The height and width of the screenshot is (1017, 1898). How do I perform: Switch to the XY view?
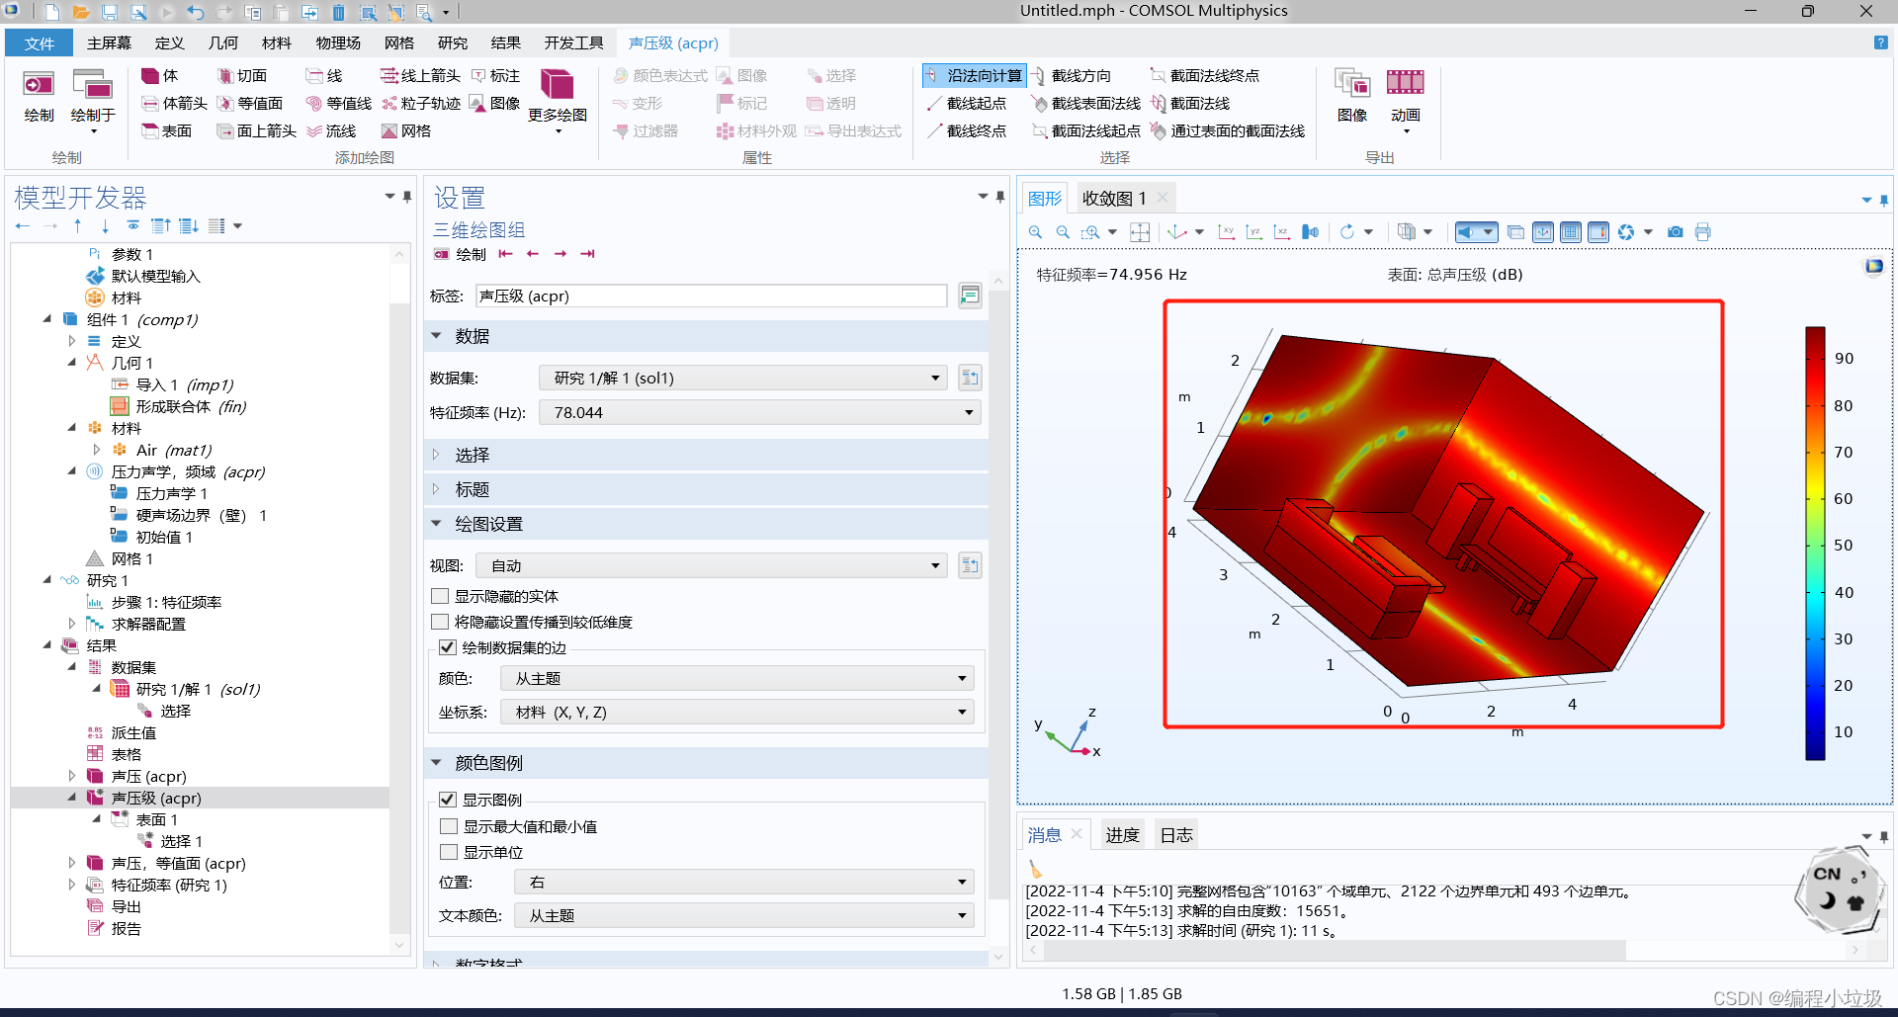coord(1227,232)
